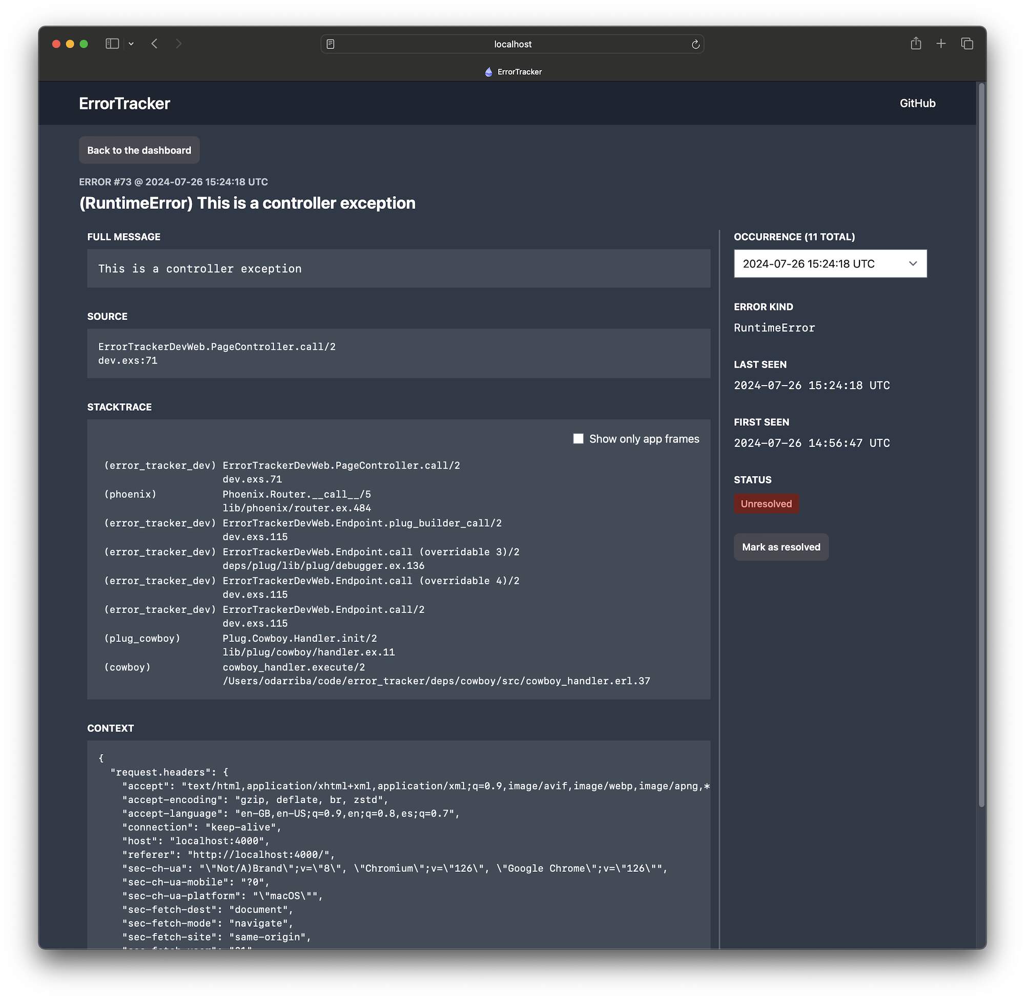Go back to the dashboard

coord(139,150)
